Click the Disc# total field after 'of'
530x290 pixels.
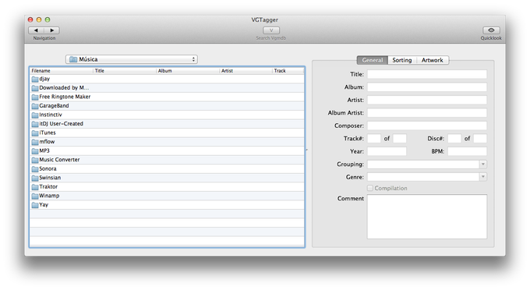point(480,139)
